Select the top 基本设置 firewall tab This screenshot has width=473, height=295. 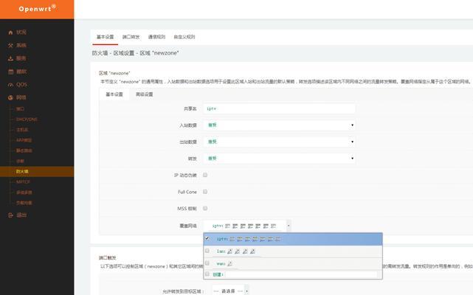pos(105,37)
